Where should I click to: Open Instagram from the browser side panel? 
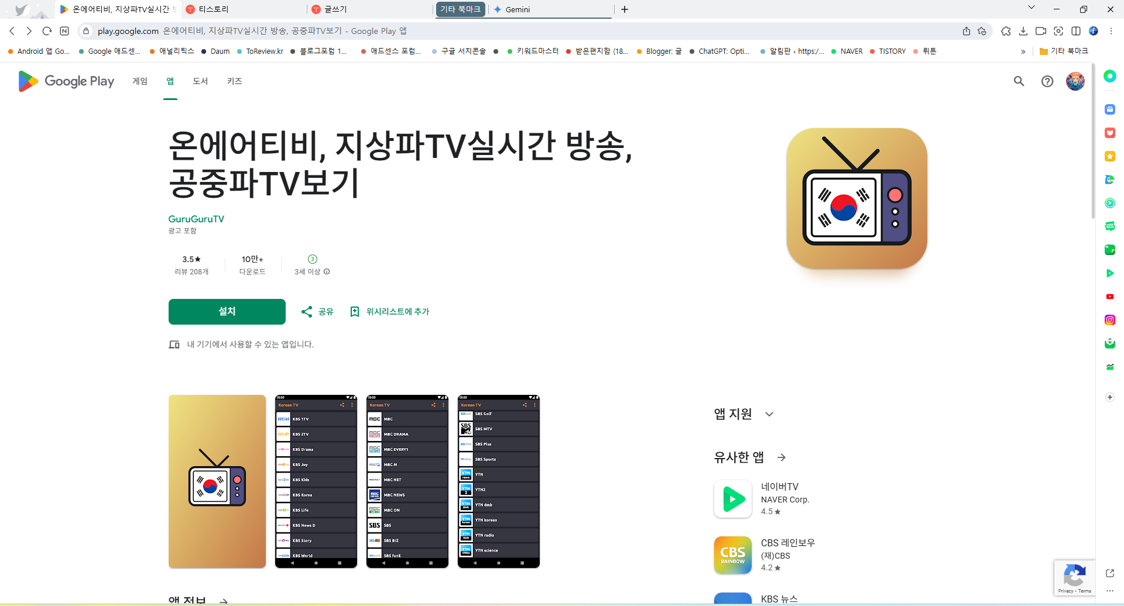pyautogui.click(x=1109, y=320)
